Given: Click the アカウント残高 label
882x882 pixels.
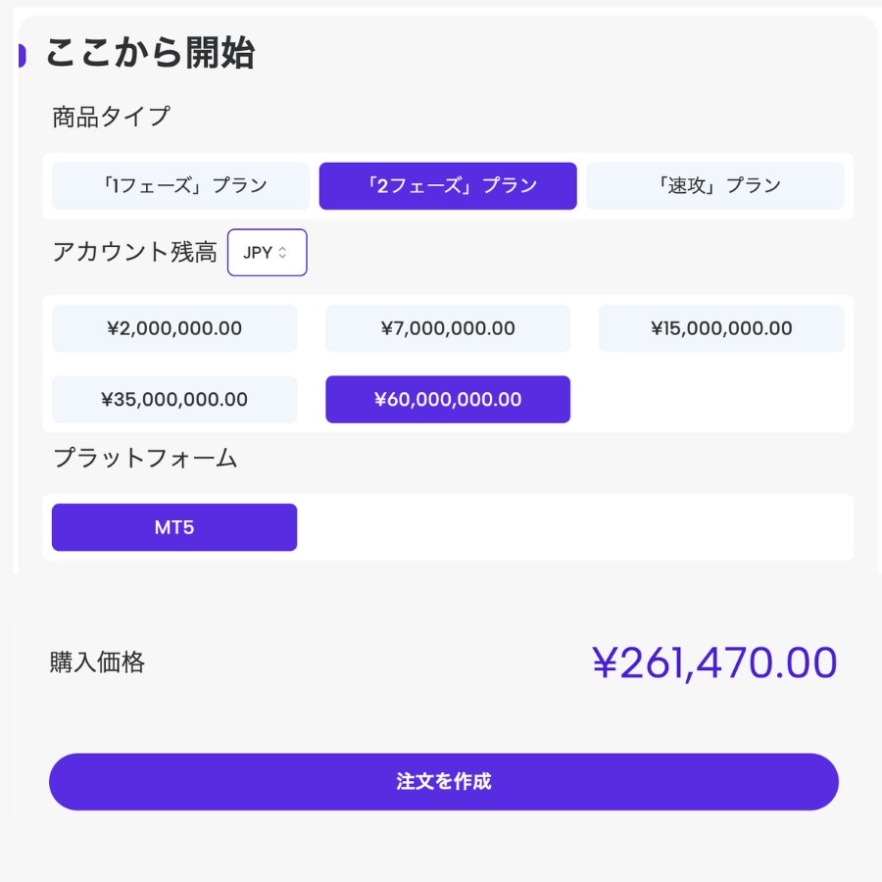Looking at the screenshot, I should click(x=134, y=253).
